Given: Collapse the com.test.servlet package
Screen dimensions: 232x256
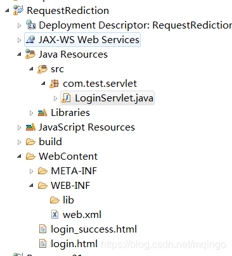Looking at the screenshot, I should [43, 84].
